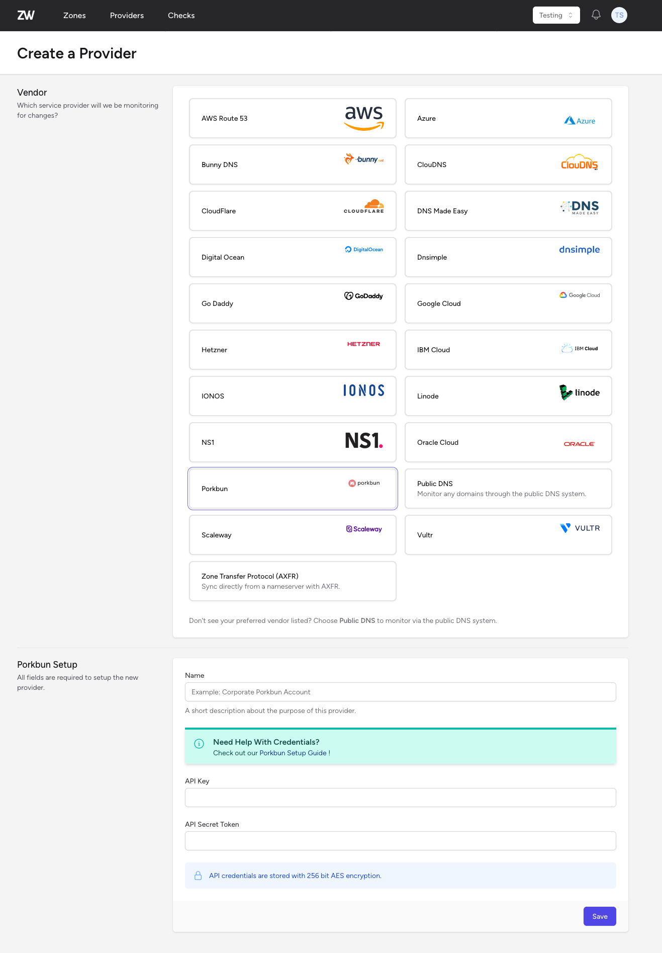Open the Zones nav item

pyautogui.click(x=74, y=16)
